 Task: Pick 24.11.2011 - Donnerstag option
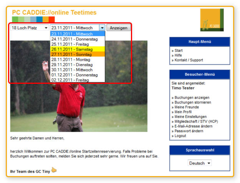74,39
